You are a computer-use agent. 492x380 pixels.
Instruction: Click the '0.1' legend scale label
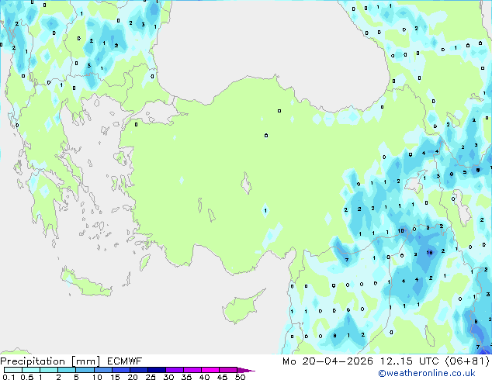click(x=9, y=377)
